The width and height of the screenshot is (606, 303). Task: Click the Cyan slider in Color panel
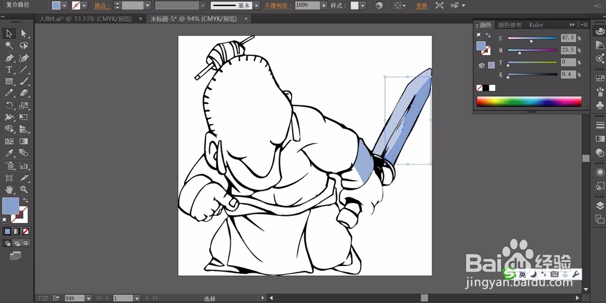click(x=532, y=38)
